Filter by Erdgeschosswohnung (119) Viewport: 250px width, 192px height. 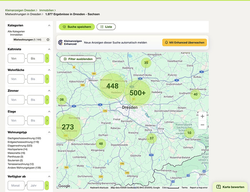pos(23,142)
